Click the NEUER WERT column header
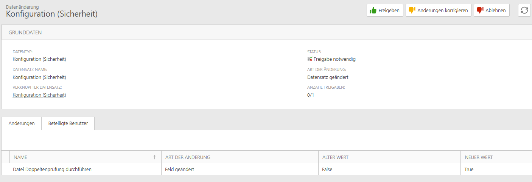Screen dimensions: 532x182 click(496, 157)
